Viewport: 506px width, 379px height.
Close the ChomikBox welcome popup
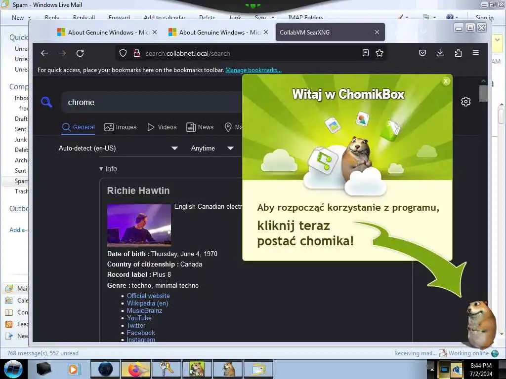(x=446, y=81)
